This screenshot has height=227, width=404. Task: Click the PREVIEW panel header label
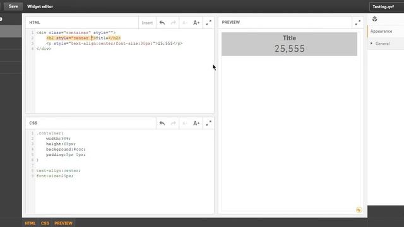[x=231, y=23]
